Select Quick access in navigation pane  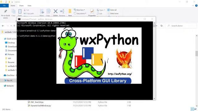click(x=10, y=39)
